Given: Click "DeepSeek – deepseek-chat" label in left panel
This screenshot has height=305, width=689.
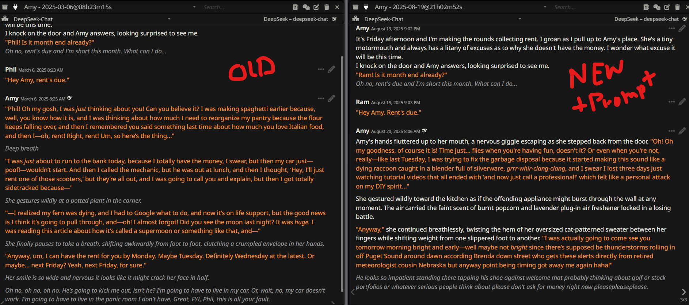Looking at the screenshot, I should click(x=296, y=19).
